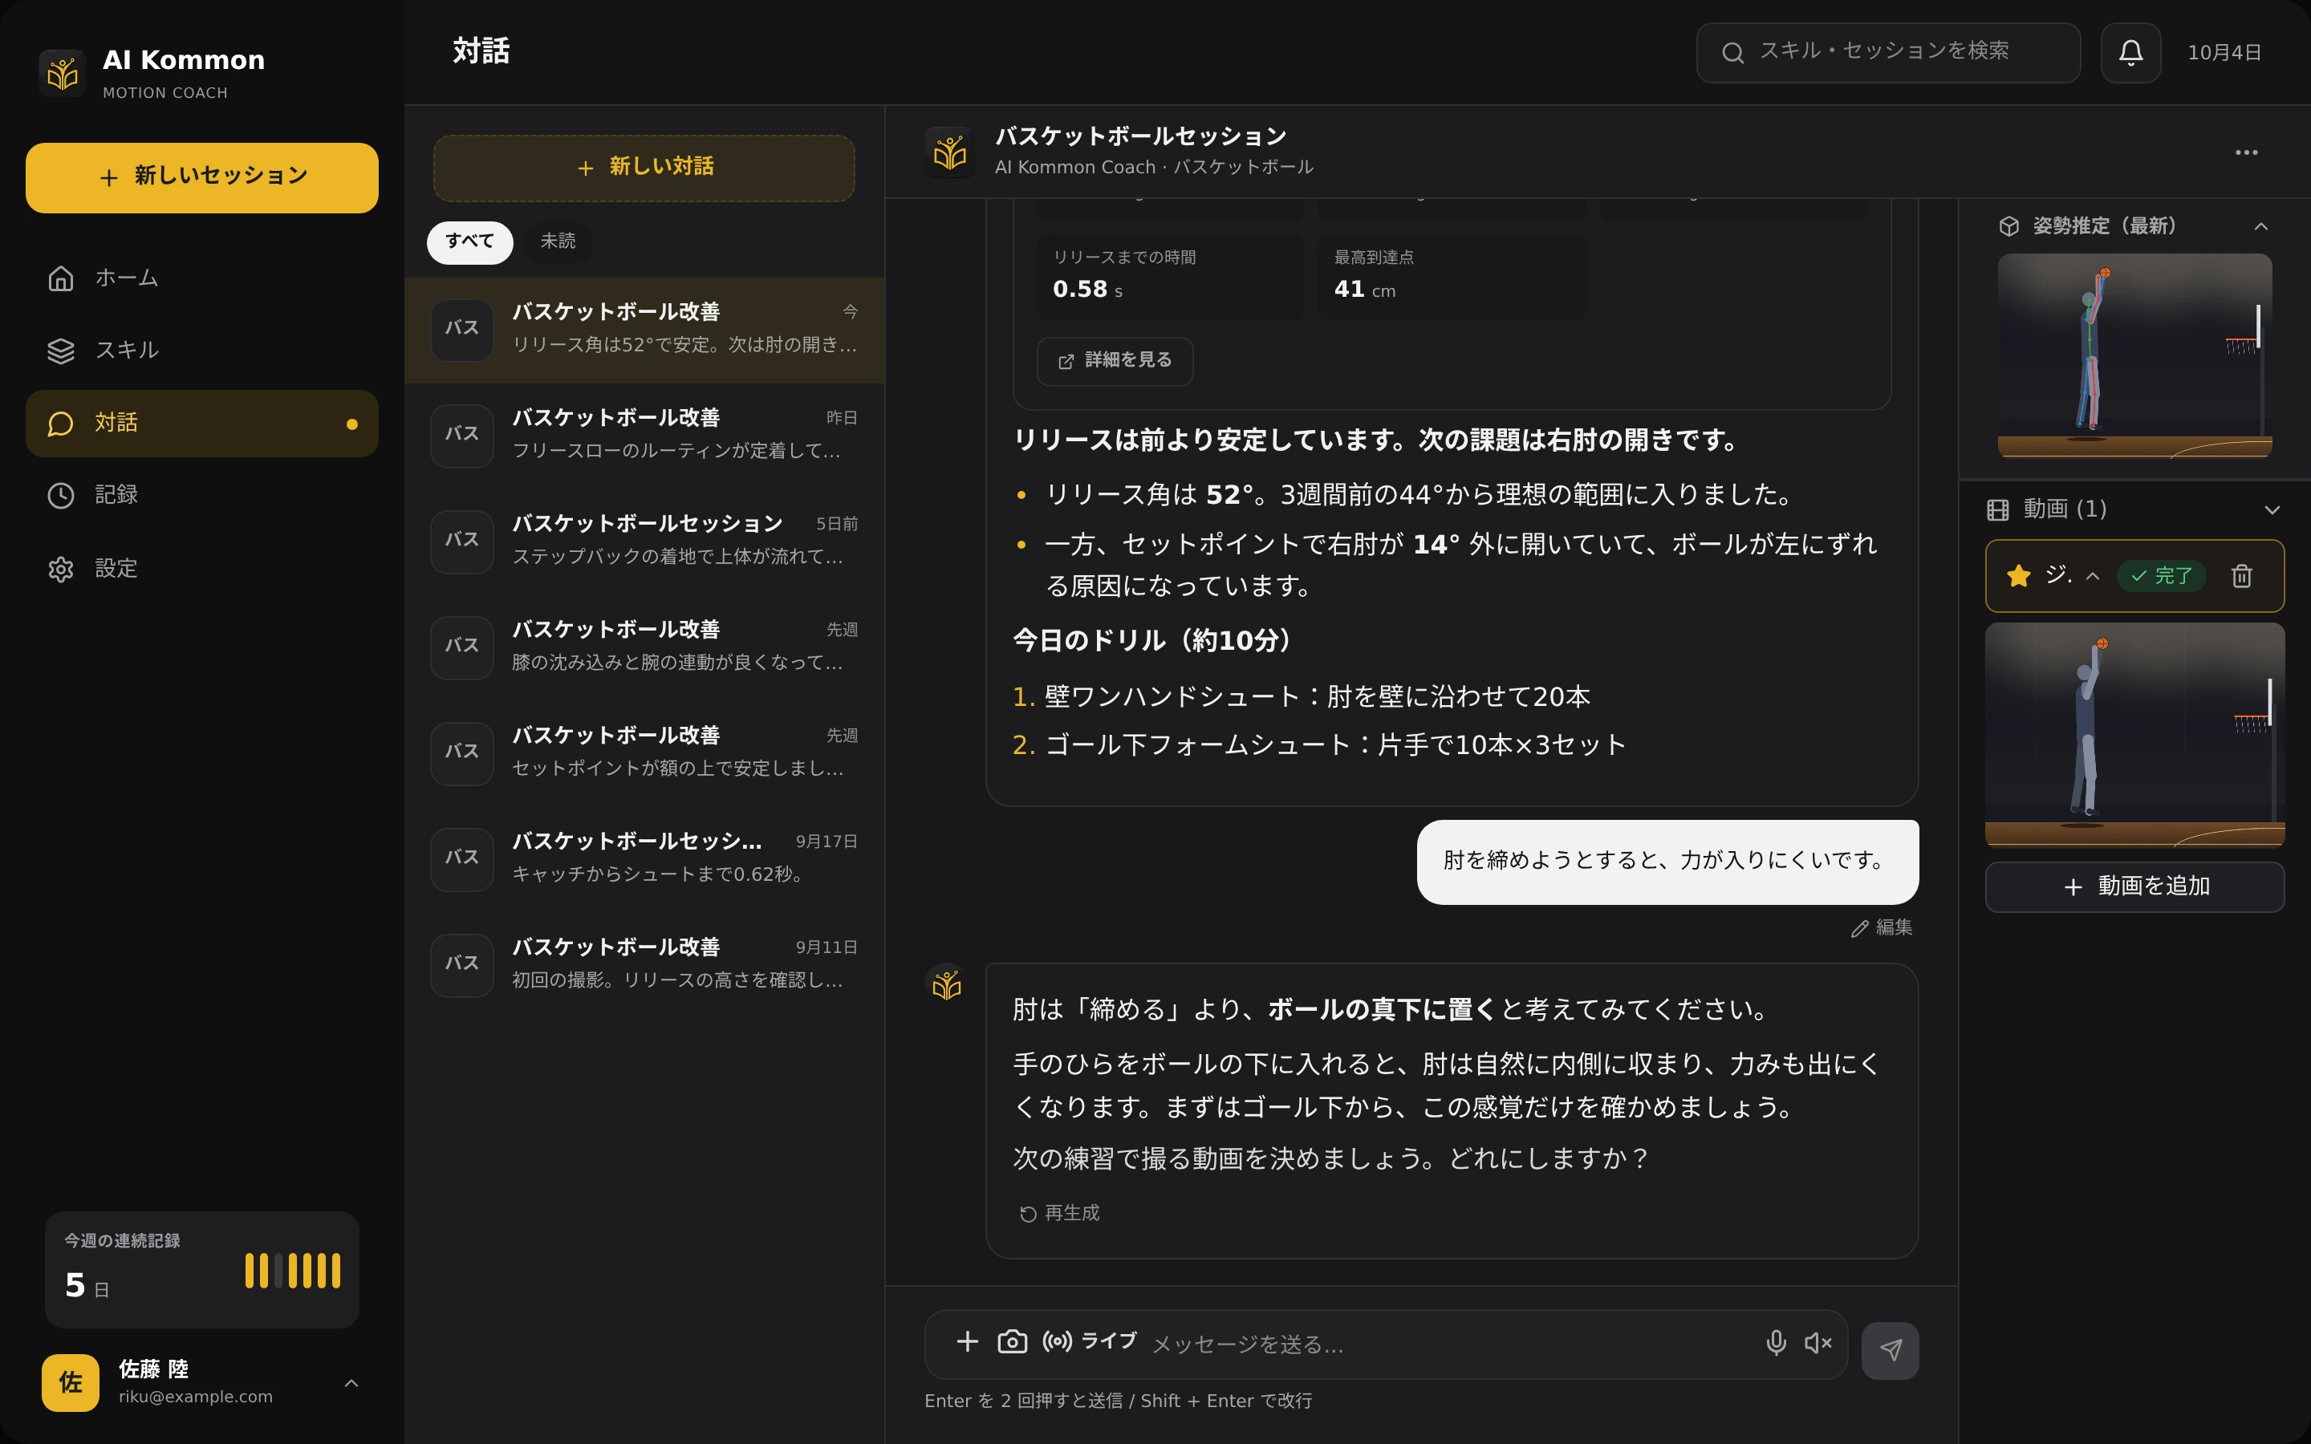Screen dimensions: 2311x1444
Task: Collapse the 姿勢推定（最新）panel
Action: [2260, 226]
